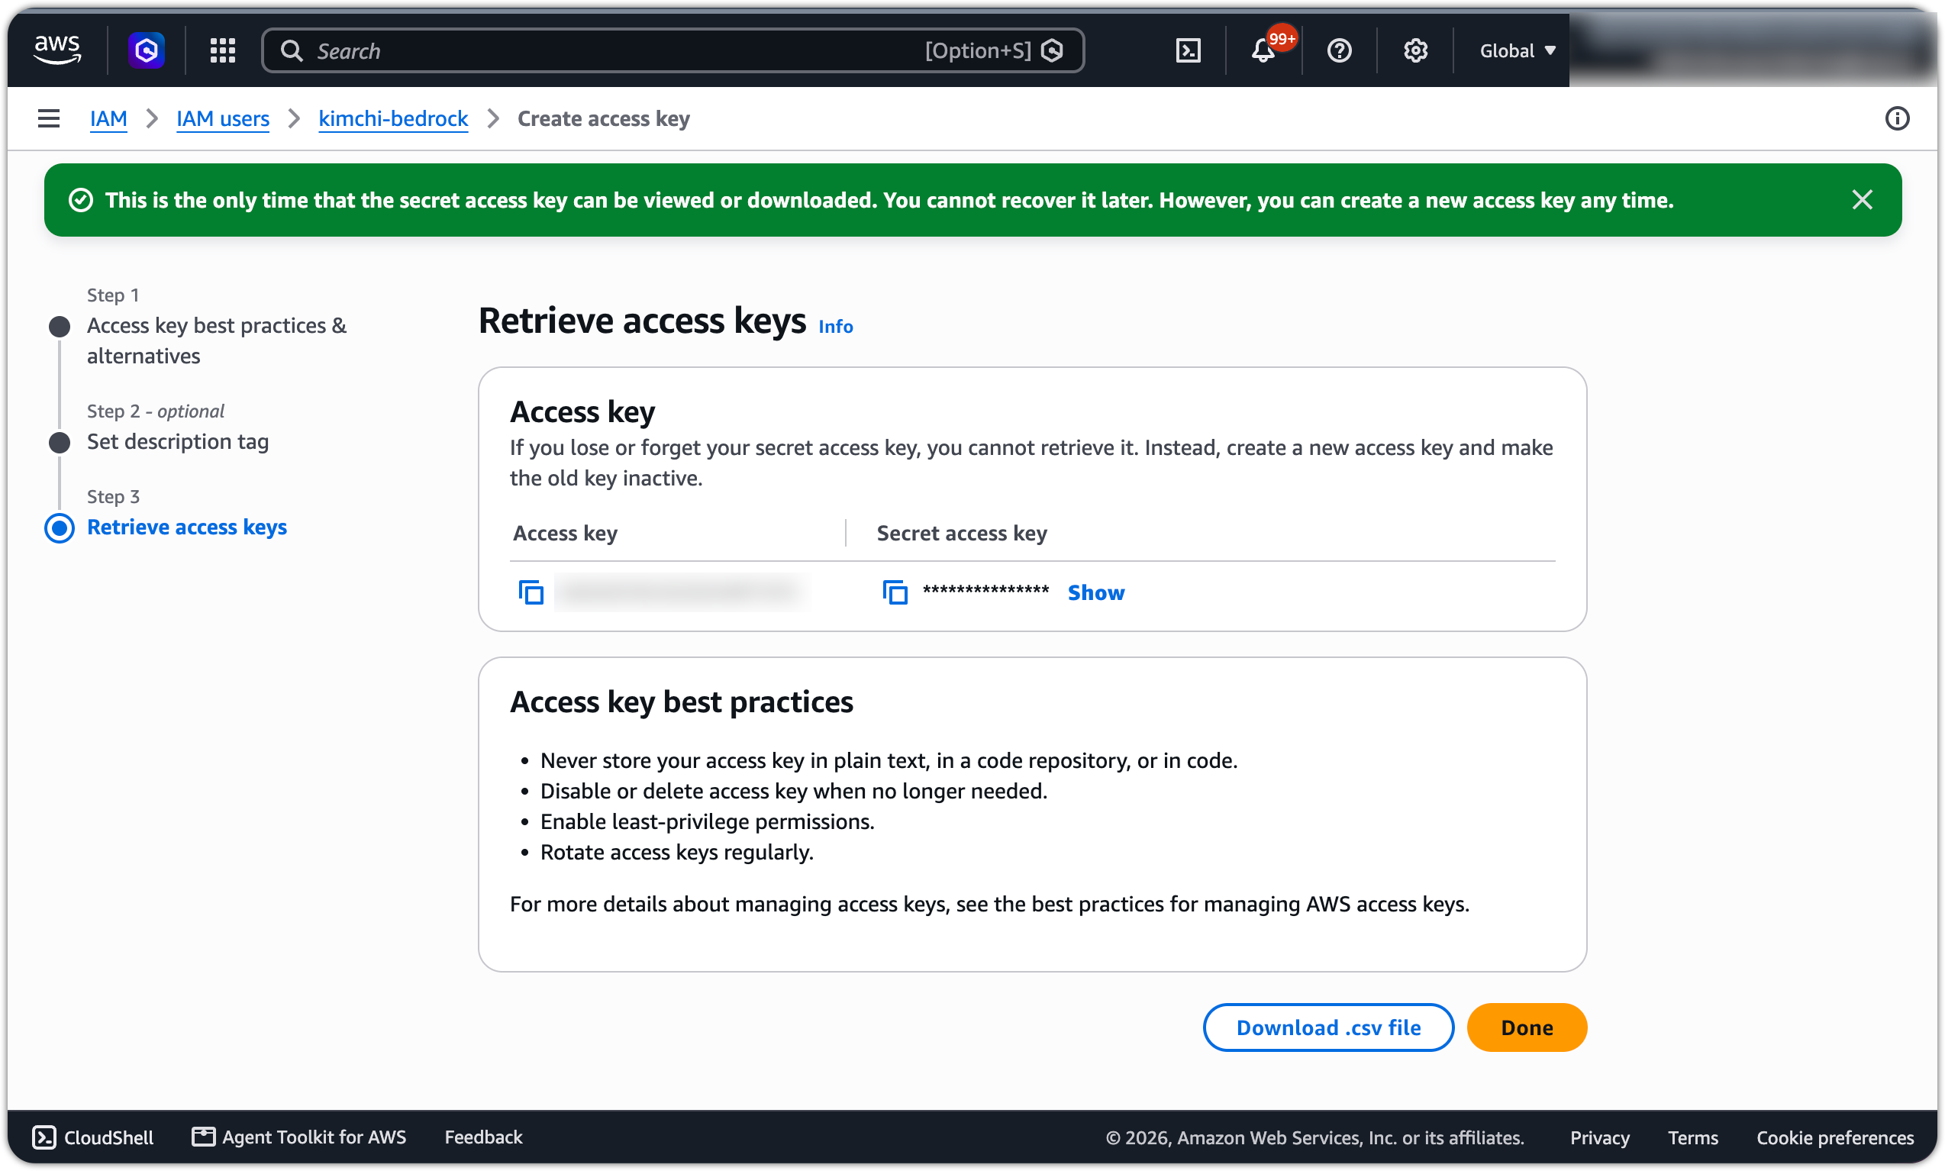Open the Privacy footer link
This screenshot has height=1171, width=1945.
point(1598,1137)
